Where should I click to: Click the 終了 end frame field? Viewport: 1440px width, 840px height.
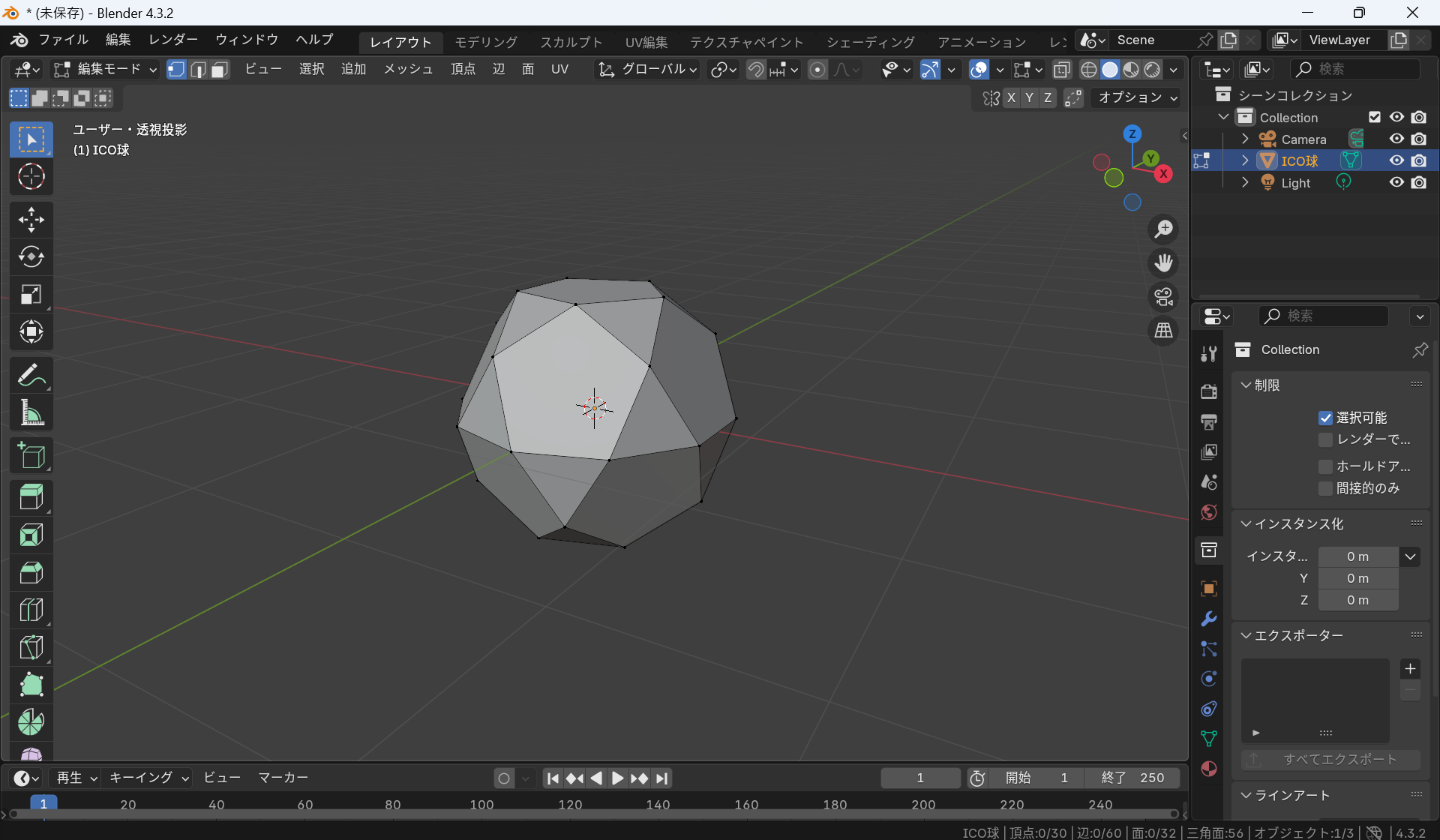1132,778
